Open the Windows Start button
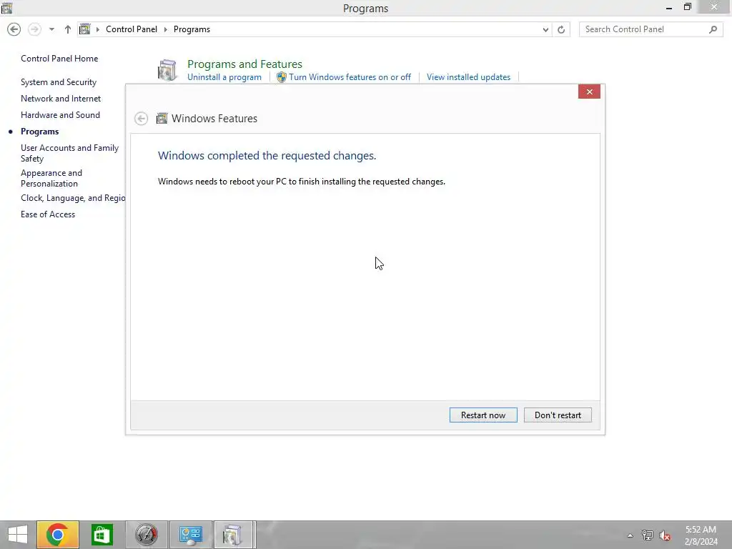 tap(18, 535)
